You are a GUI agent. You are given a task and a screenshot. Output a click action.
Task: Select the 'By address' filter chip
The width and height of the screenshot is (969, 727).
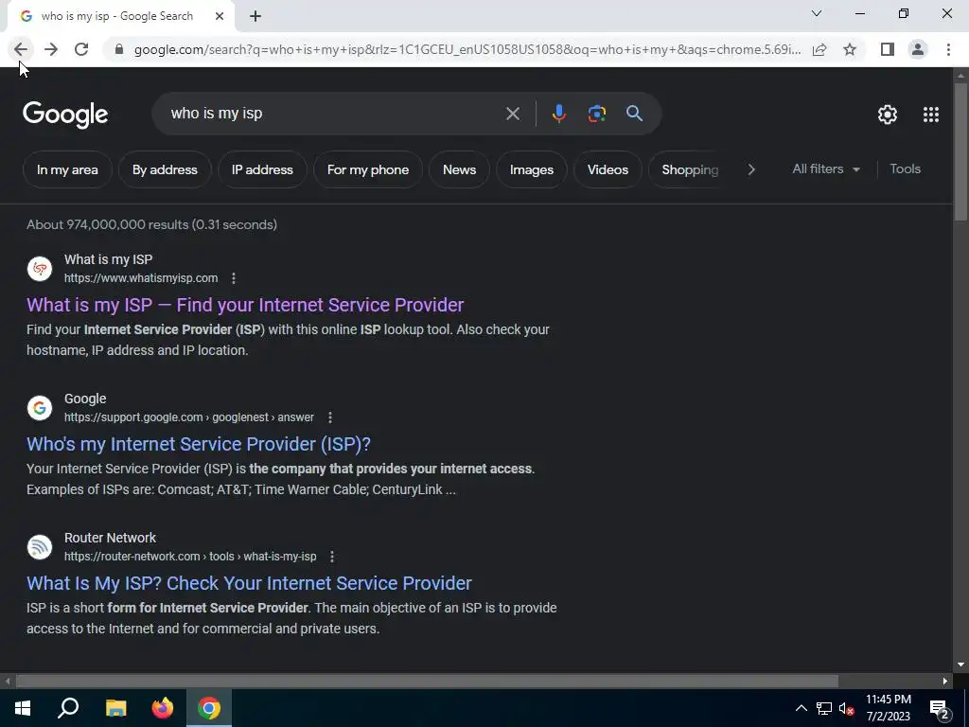tap(165, 169)
